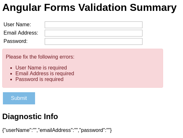Click the bullet before 'User Name is required'

(11, 68)
